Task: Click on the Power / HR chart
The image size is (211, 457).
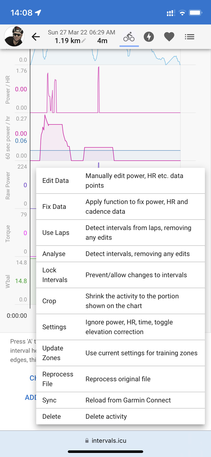Action: [x=105, y=89]
